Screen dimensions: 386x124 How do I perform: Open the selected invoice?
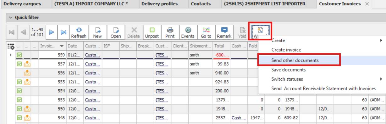tap(116, 32)
